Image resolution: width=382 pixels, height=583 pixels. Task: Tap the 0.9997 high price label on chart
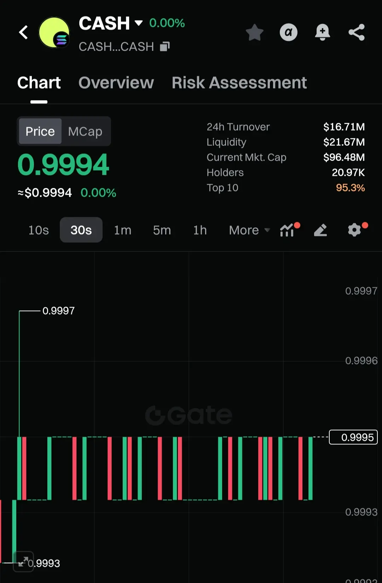[x=58, y=311]
